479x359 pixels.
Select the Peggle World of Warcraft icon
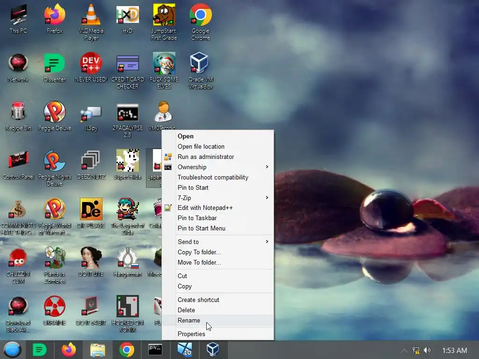tap(54, 216)
